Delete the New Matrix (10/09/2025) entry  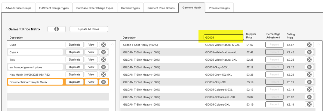tap(103, 75)
